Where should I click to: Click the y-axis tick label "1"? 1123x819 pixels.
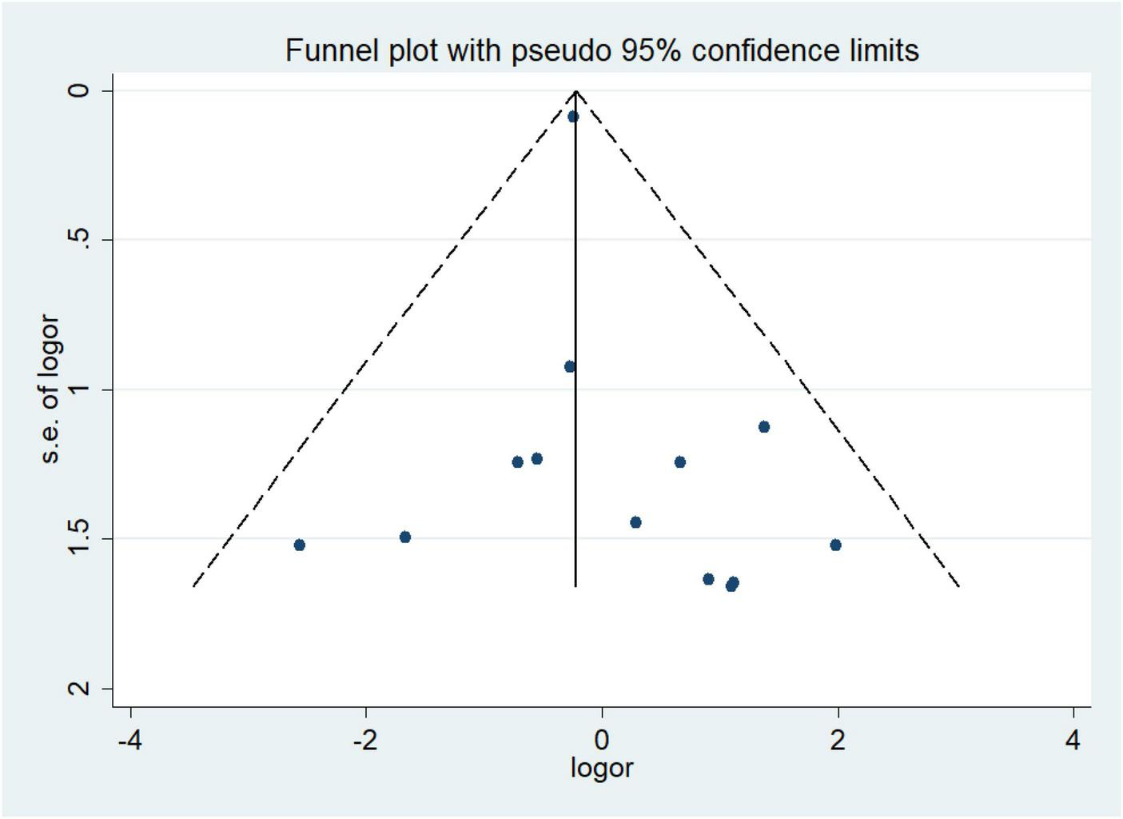point(78,389)
